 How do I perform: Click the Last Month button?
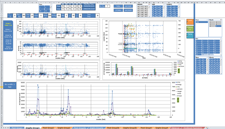pyautogui.click(x=128, y=10)
